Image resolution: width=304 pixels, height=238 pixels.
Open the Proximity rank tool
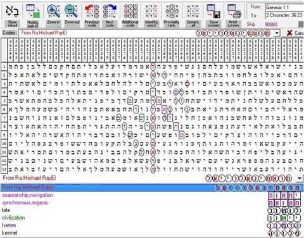172,11
